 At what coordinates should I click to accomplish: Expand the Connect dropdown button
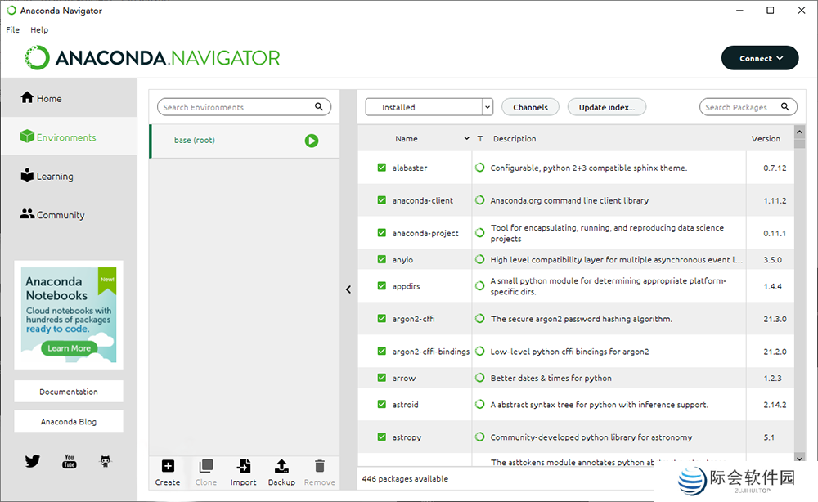[759, 58]
